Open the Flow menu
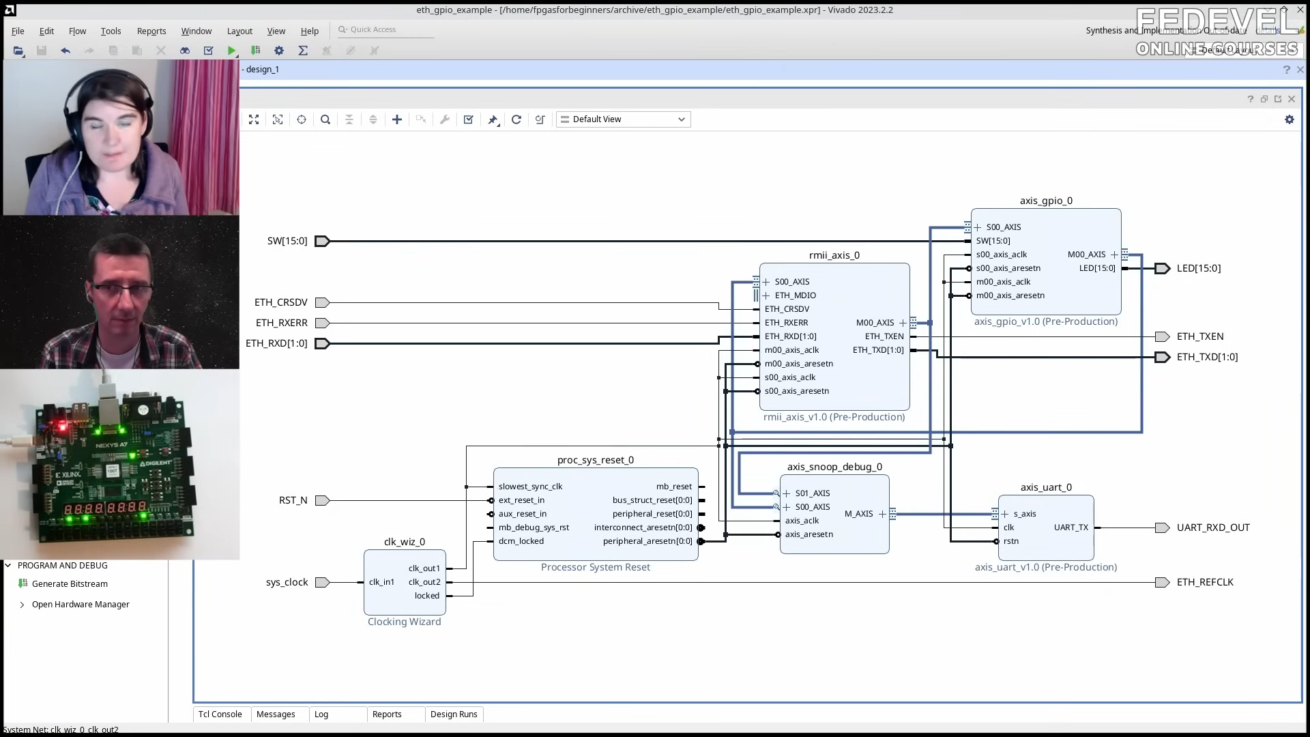This screenshot has width=1310, height=737. (x=77, y=31)
